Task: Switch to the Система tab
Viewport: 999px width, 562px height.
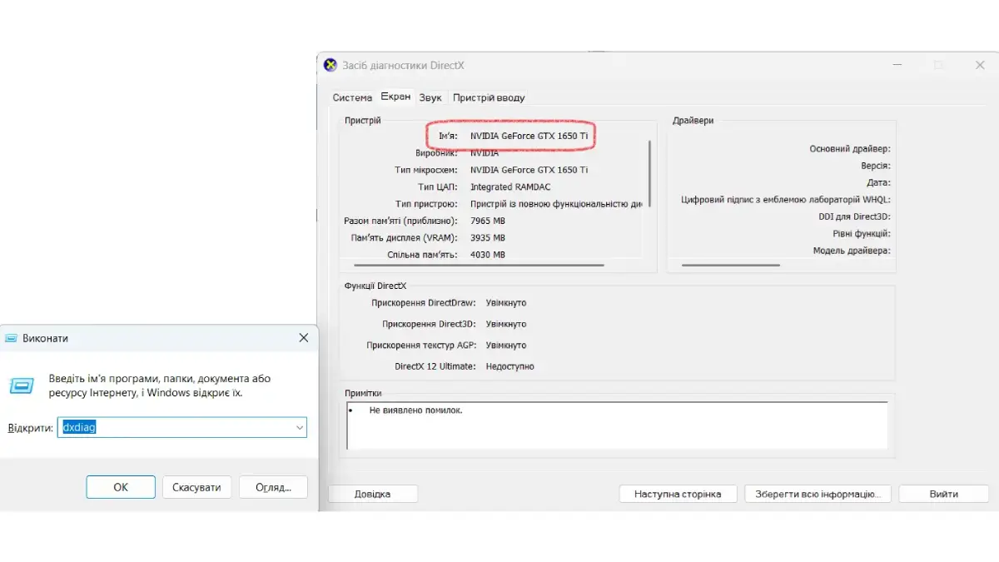Action: [352, 97]
